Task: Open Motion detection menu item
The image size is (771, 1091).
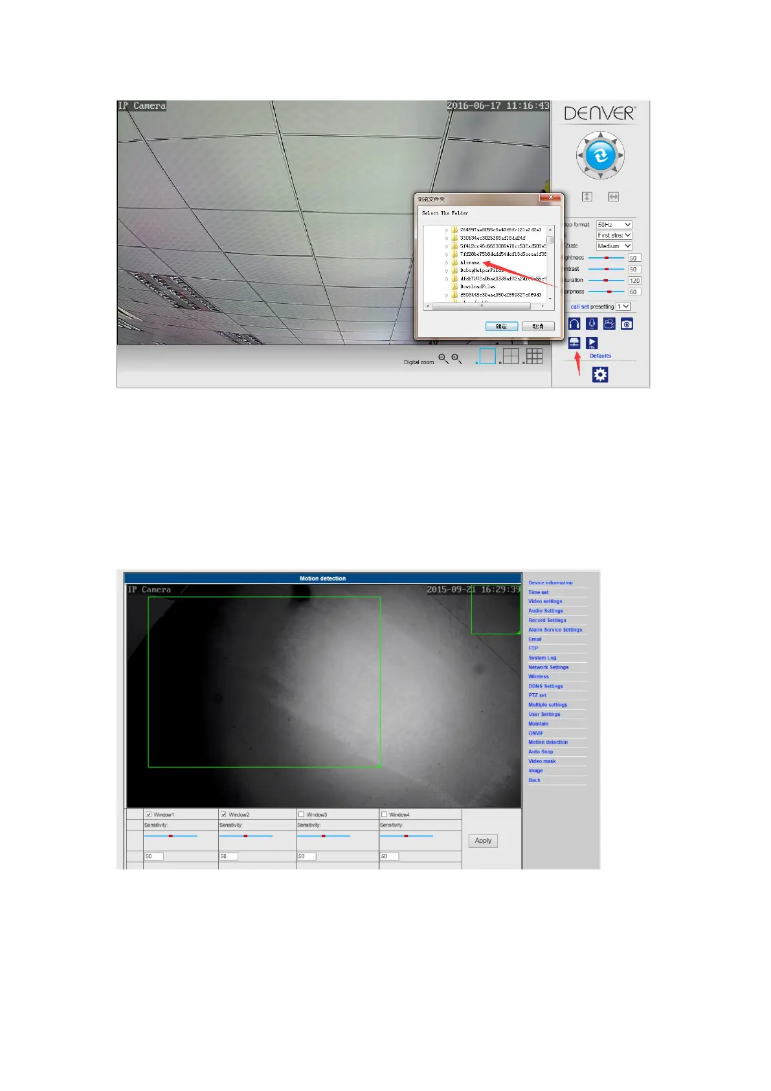Action: (548, 742)
